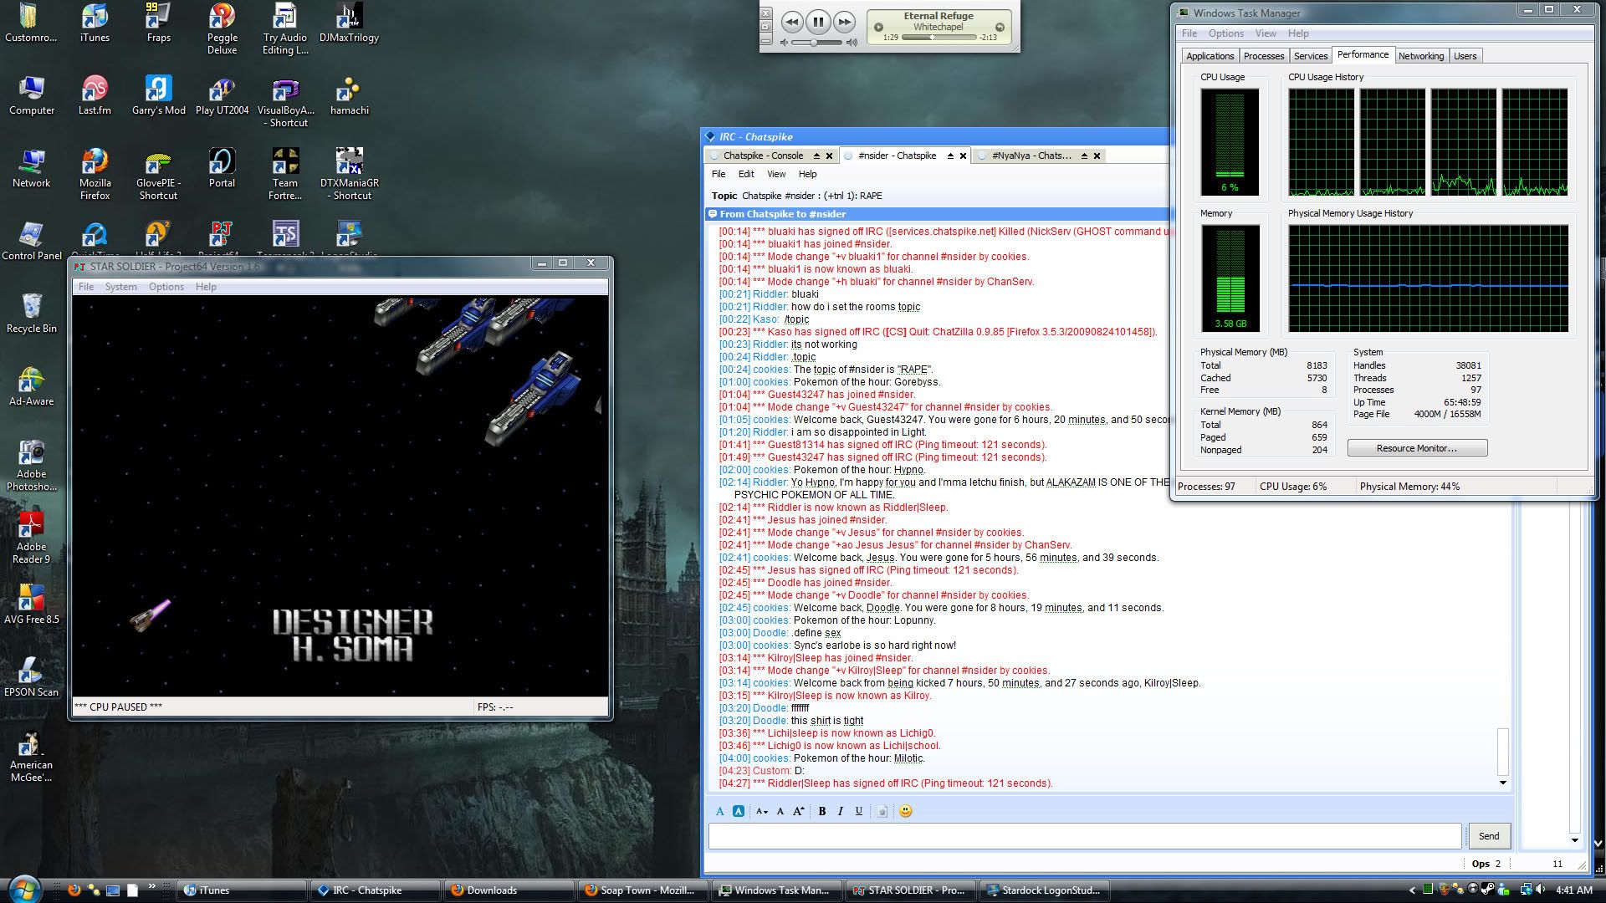Open the Services tab in Task Manager

click(1310, 56)
